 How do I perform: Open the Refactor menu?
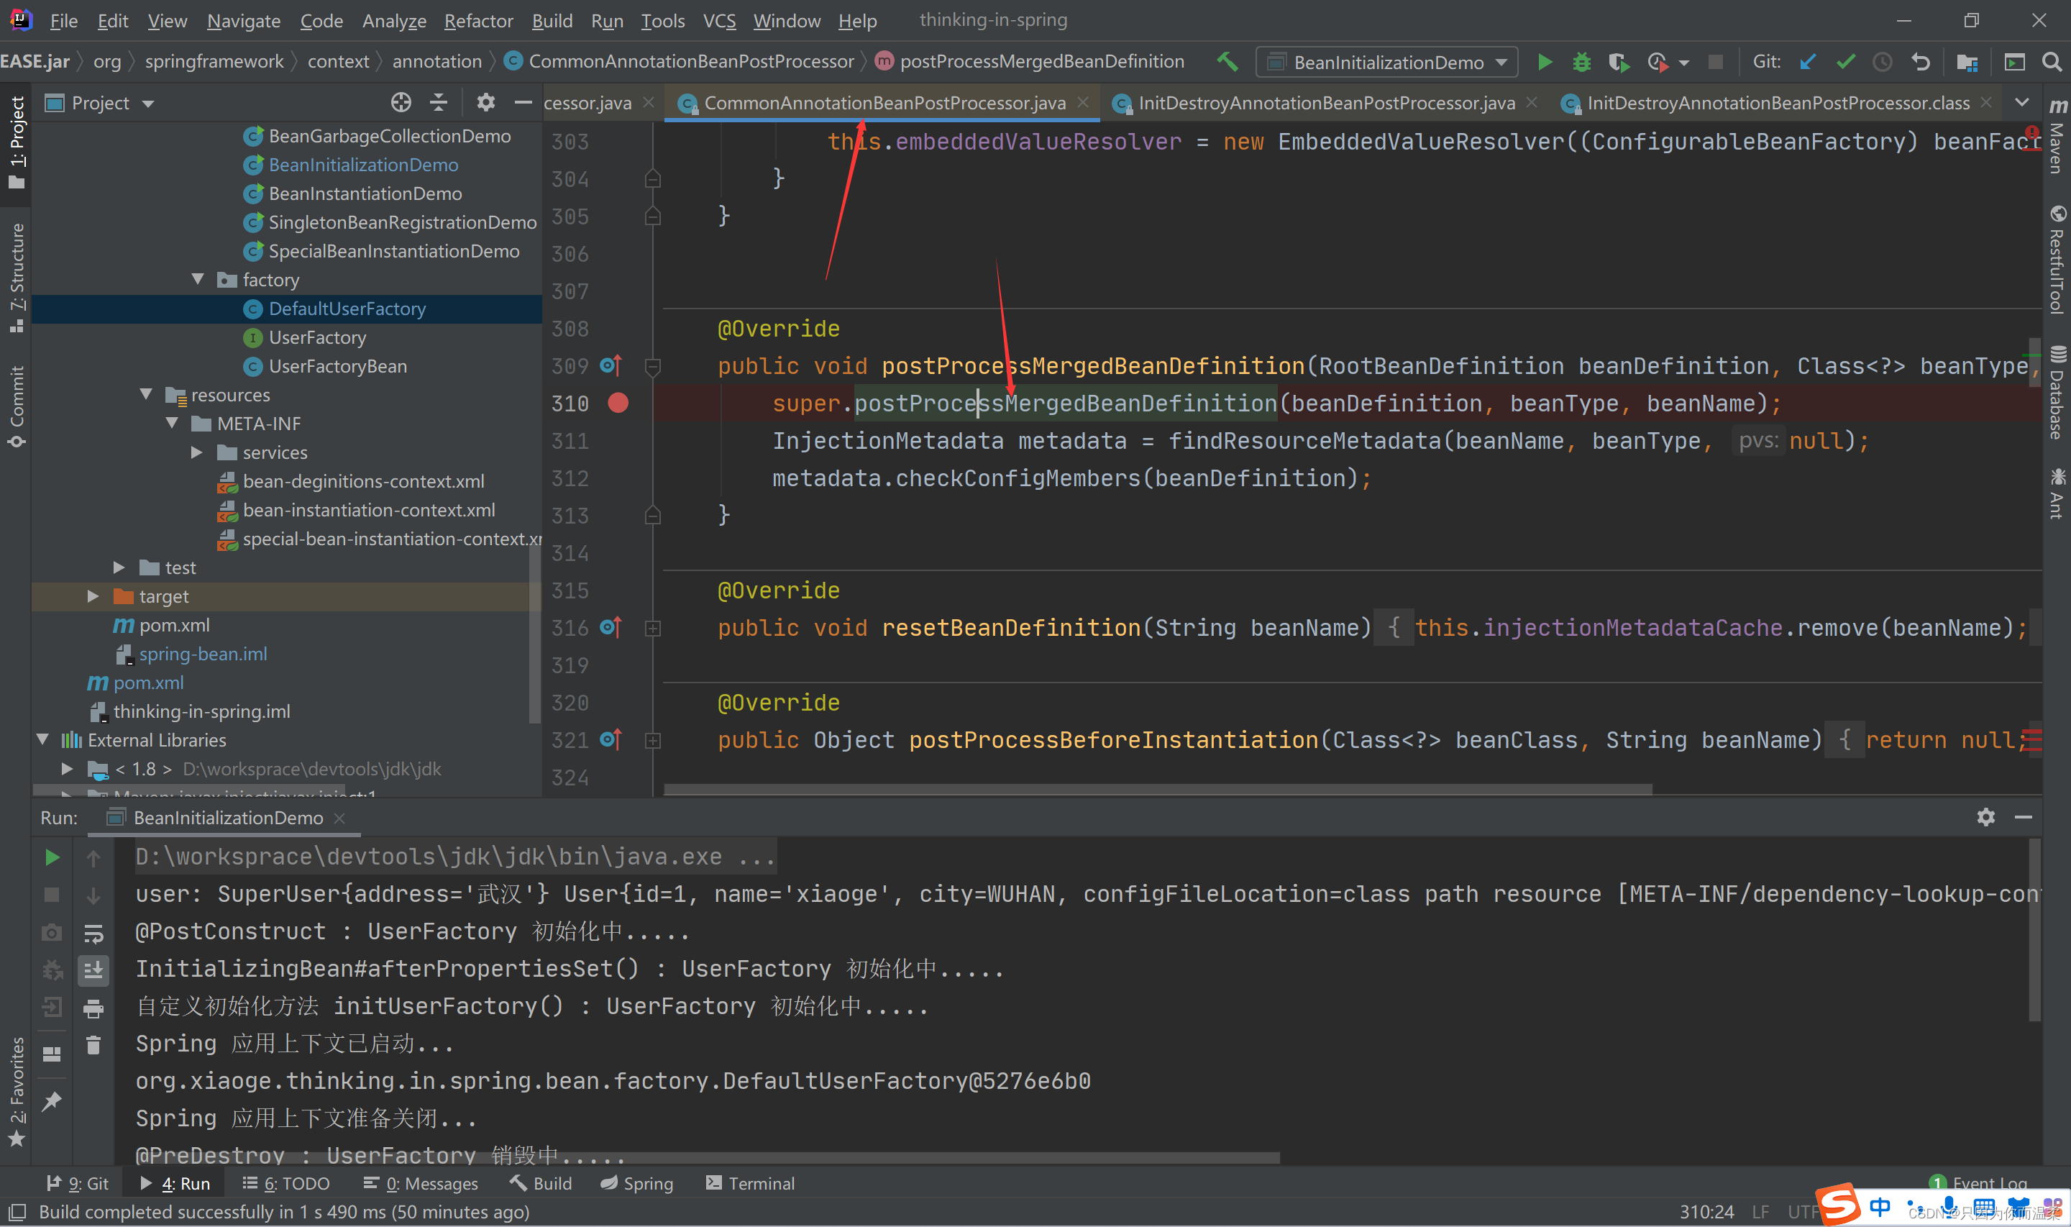[x=477, y=21]
